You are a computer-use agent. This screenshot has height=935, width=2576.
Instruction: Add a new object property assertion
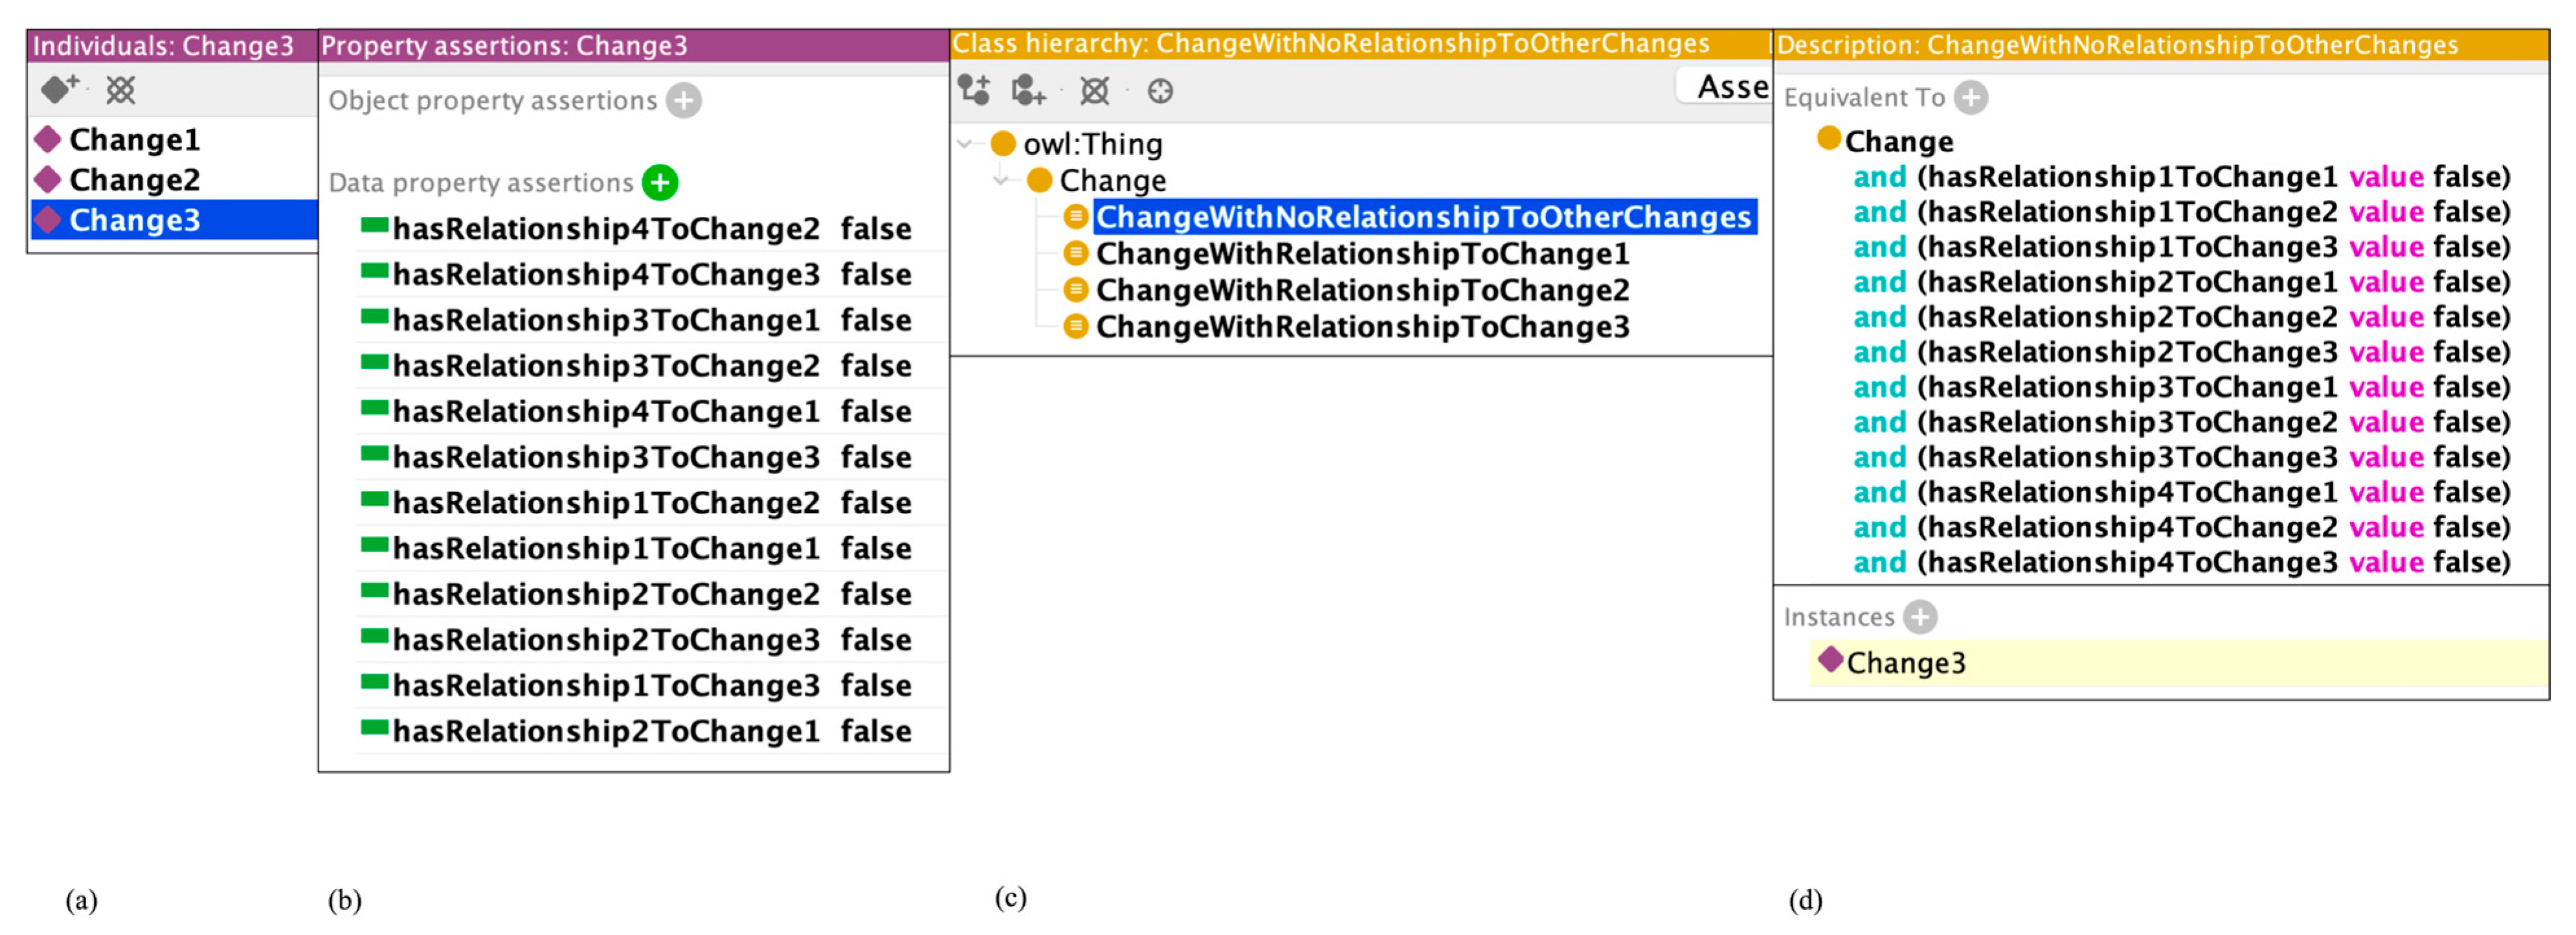[684, 101]
